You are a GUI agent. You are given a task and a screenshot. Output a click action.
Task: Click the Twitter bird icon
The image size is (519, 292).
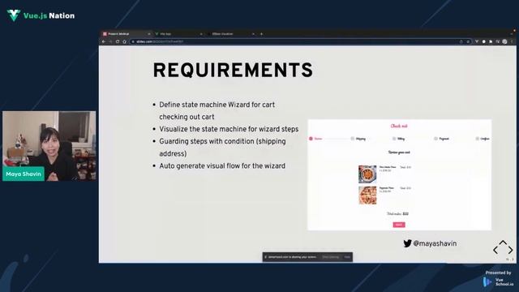pos(407,243)
